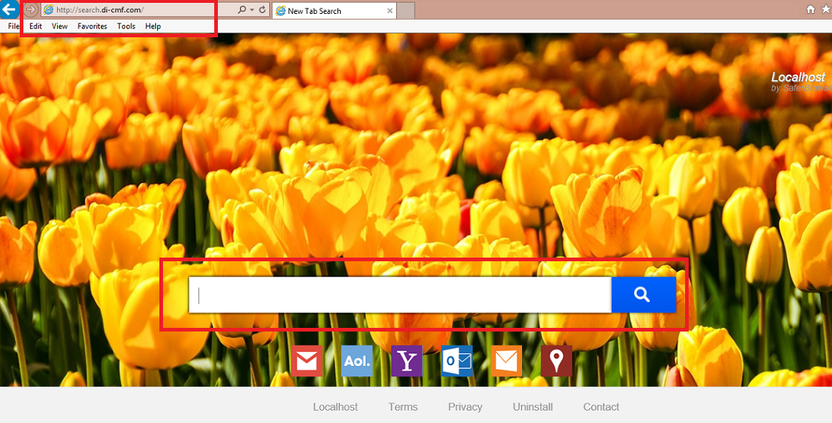Open the Contact footer link
Screen dimensions: 832x423
pos(601,407)
